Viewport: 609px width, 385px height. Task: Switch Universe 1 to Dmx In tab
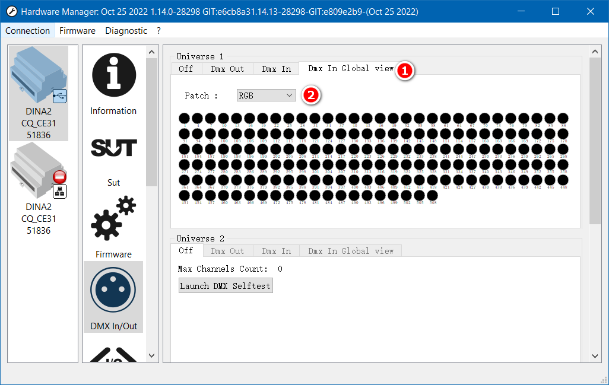click(x=276, y=69)
